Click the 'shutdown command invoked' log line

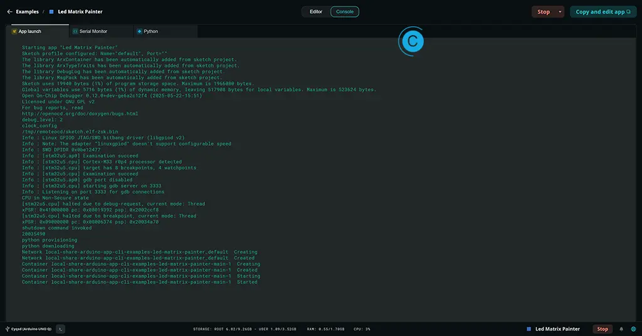(56, 228)
